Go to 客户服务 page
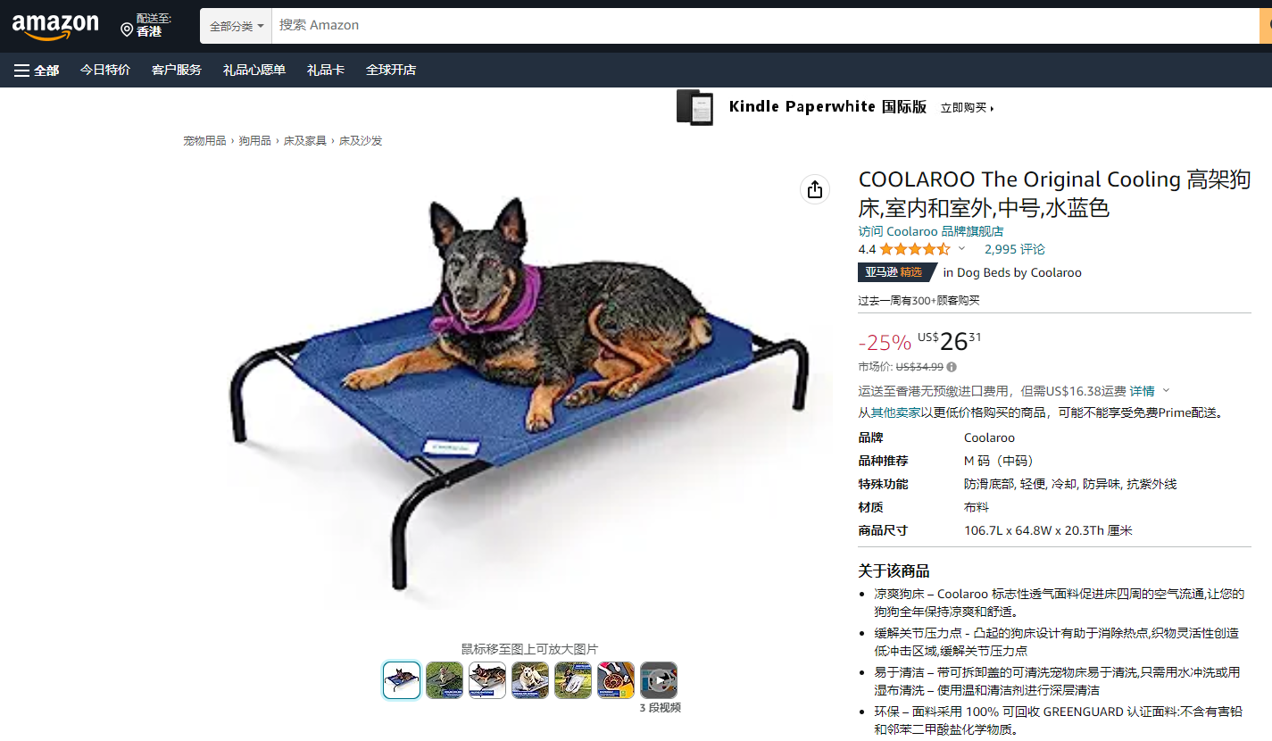This screenshot has height=741, width=1272. coord(177,70)
